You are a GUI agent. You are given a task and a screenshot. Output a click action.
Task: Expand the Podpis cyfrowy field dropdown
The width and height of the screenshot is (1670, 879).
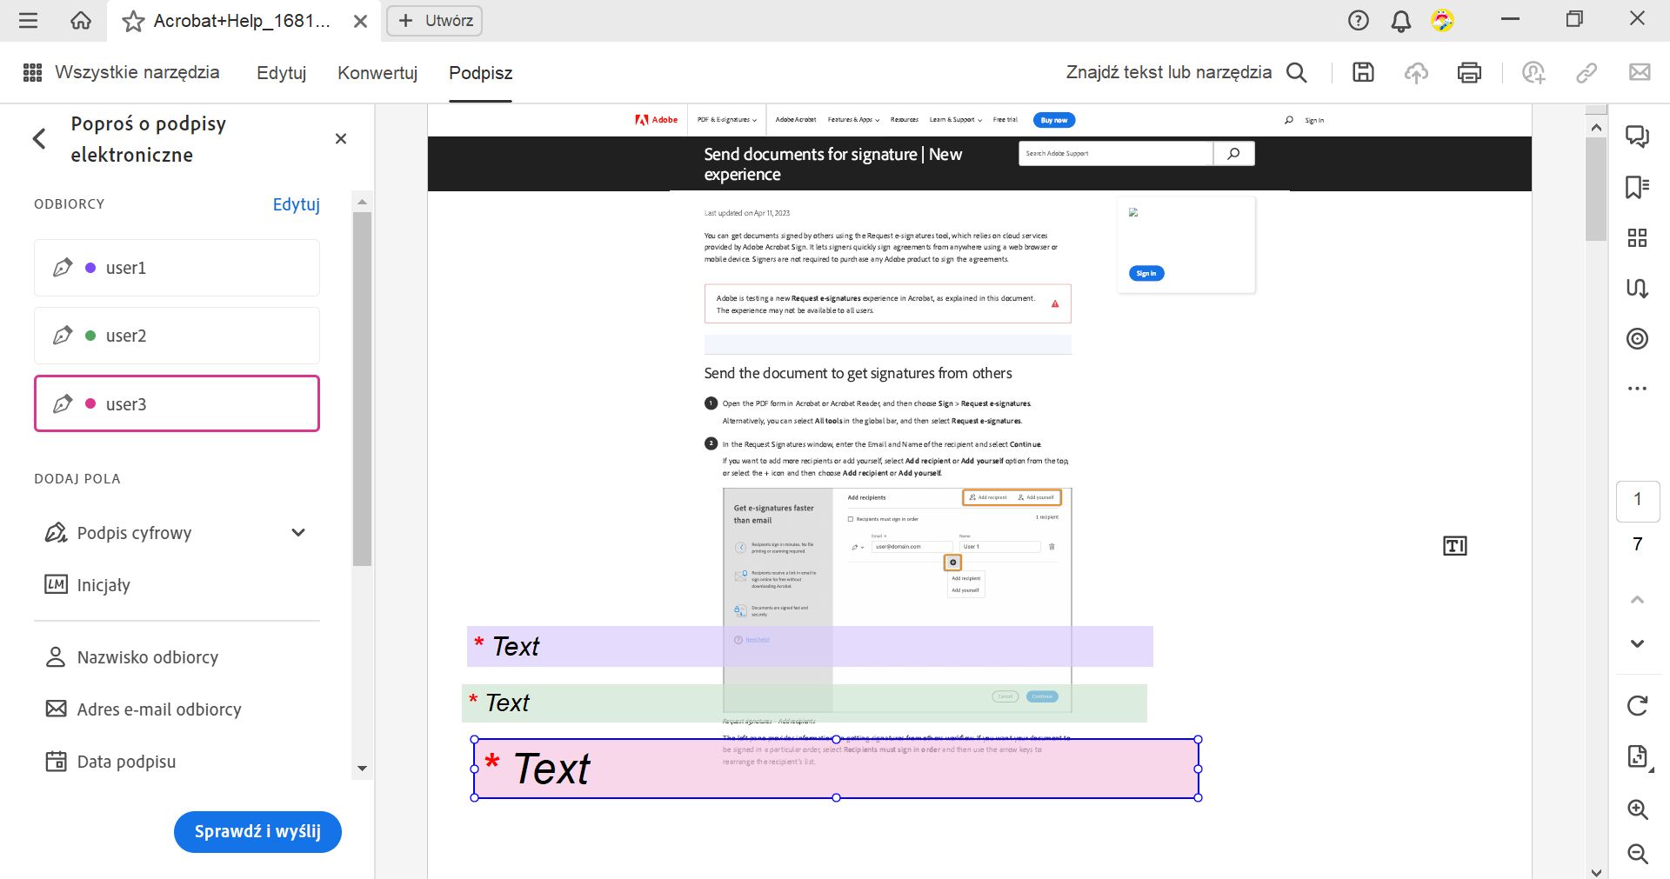pos(298,533)
